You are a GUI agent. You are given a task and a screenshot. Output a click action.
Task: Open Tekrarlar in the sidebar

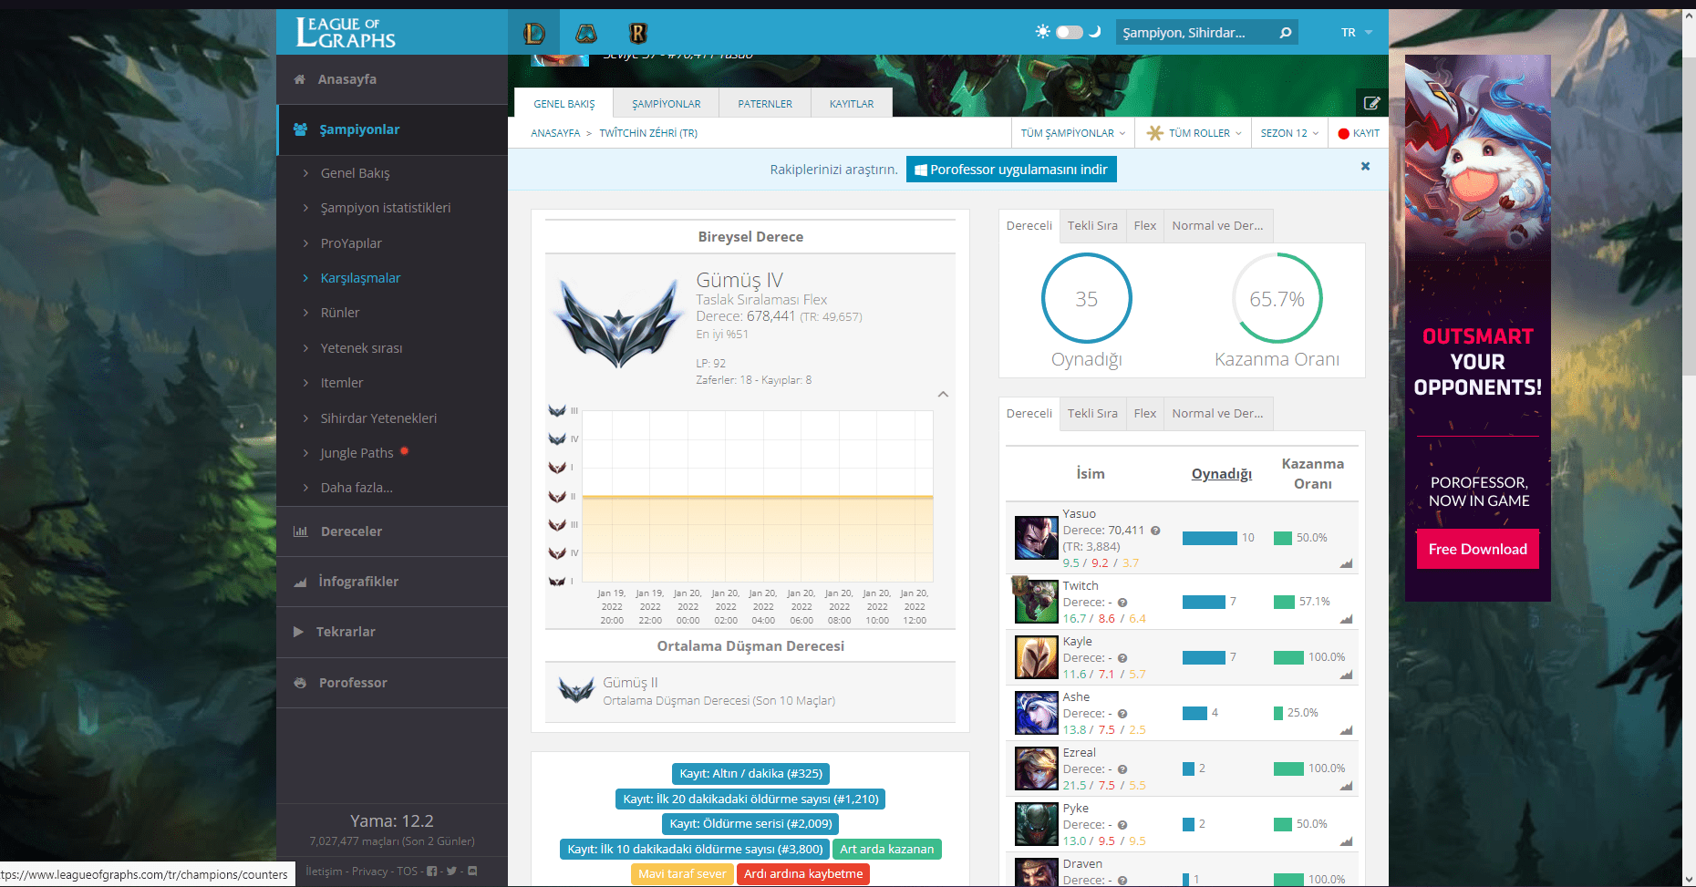coord(392,632)
